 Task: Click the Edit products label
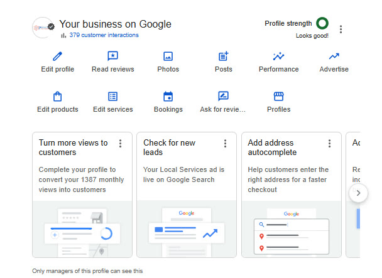pyautogui.click(x=58, y=109)
